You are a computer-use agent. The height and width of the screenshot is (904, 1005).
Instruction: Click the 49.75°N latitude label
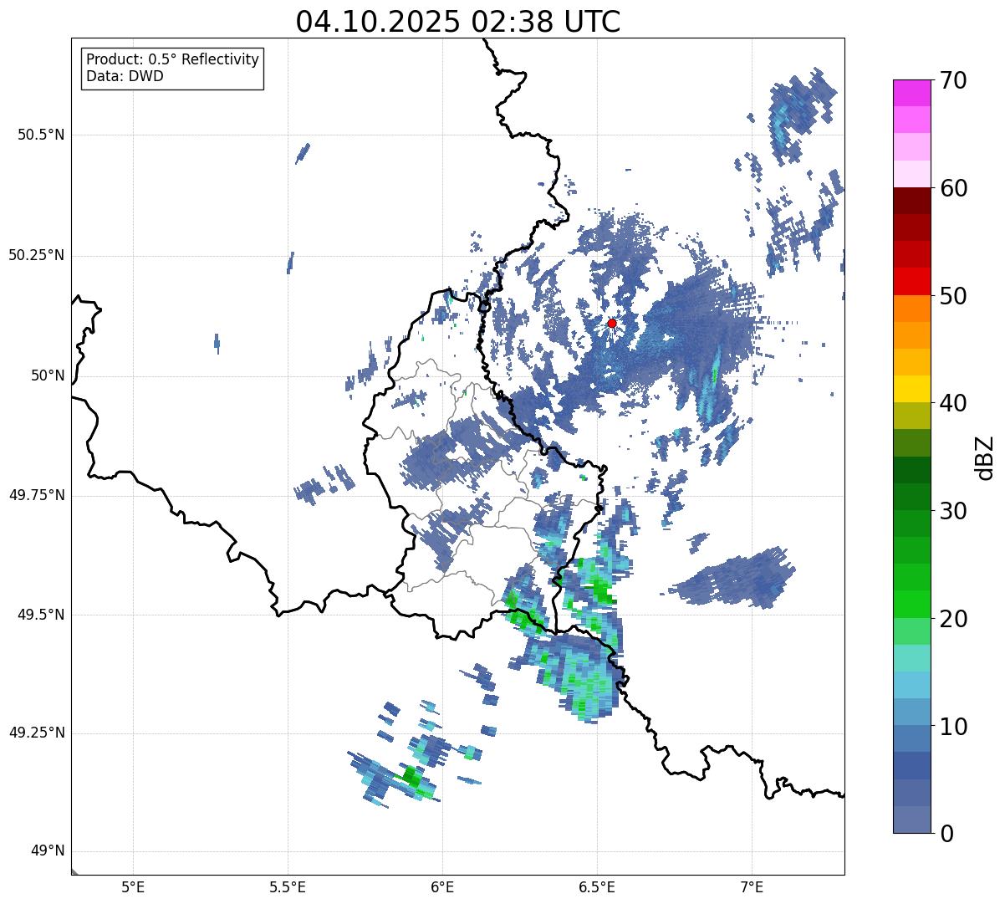(37, 495)
